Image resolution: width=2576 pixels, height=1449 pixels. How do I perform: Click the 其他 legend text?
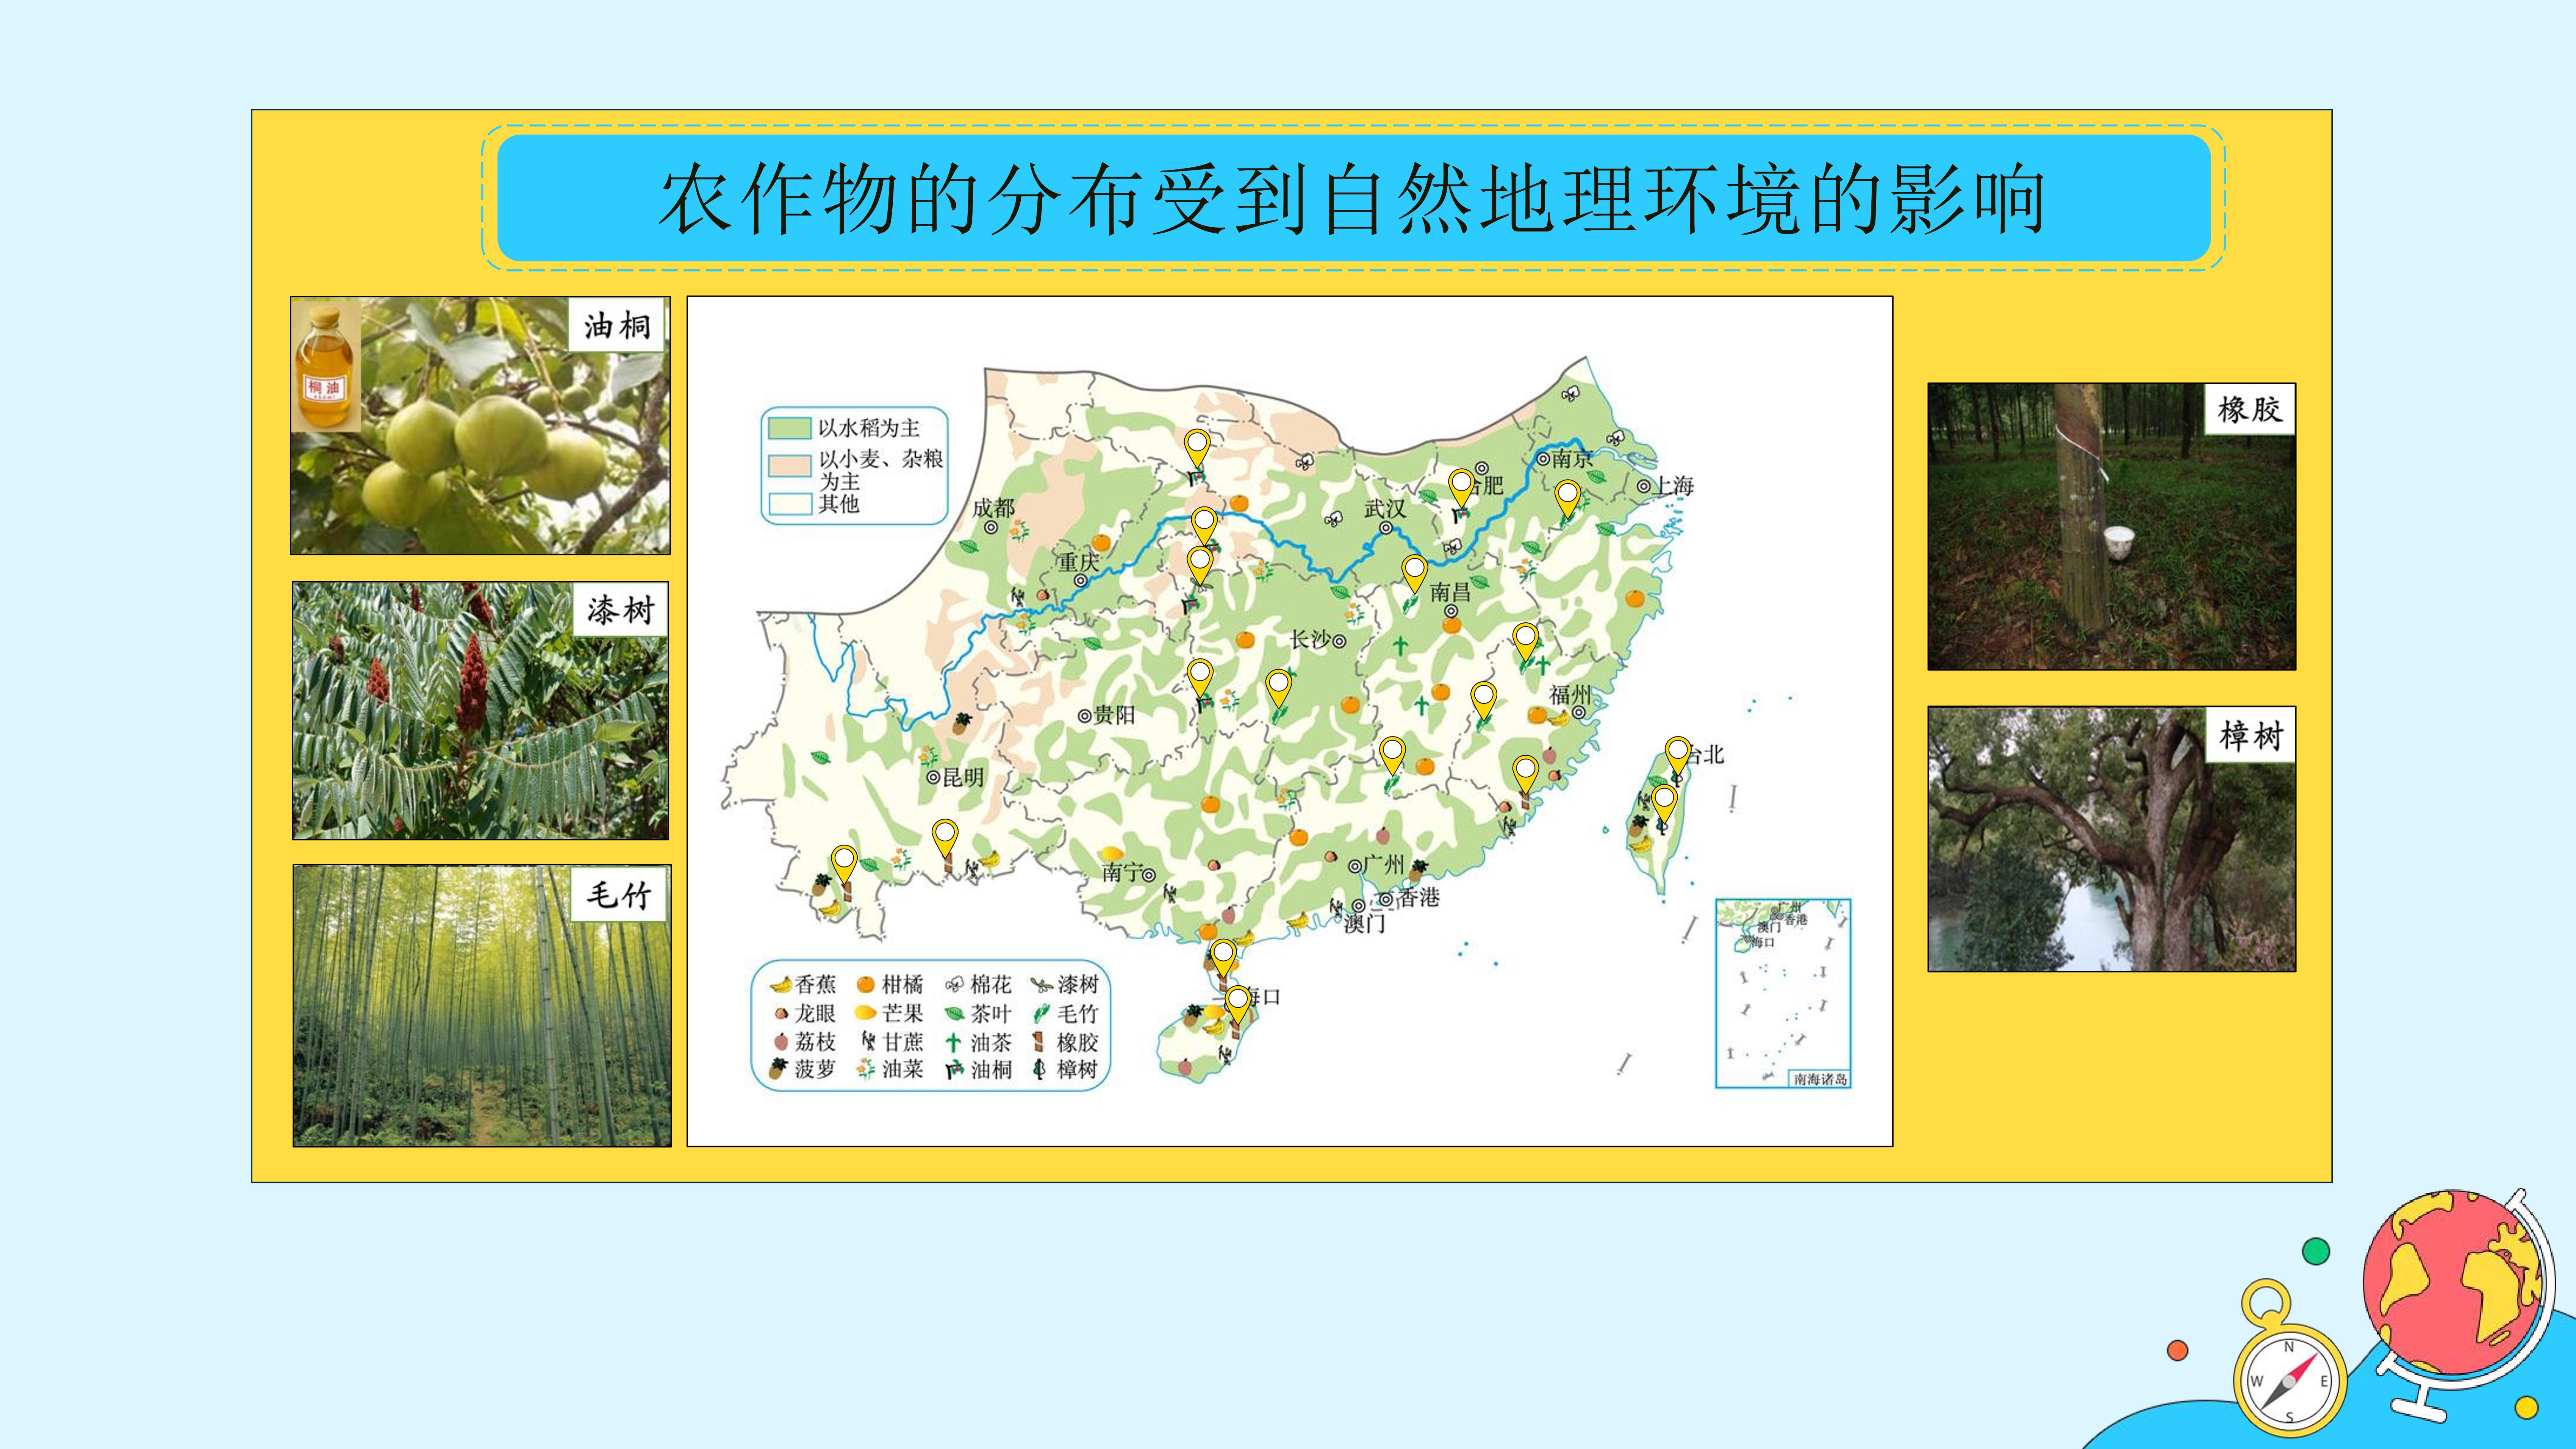(x=839, y=504)
